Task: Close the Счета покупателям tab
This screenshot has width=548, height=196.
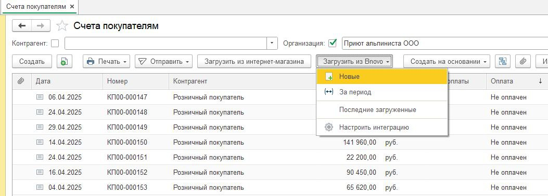Action: coord(72,7)
